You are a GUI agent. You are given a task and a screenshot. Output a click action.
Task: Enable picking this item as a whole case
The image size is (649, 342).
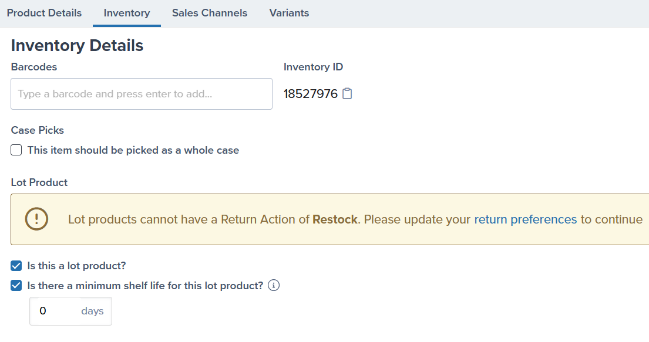(x=16, y=150)
